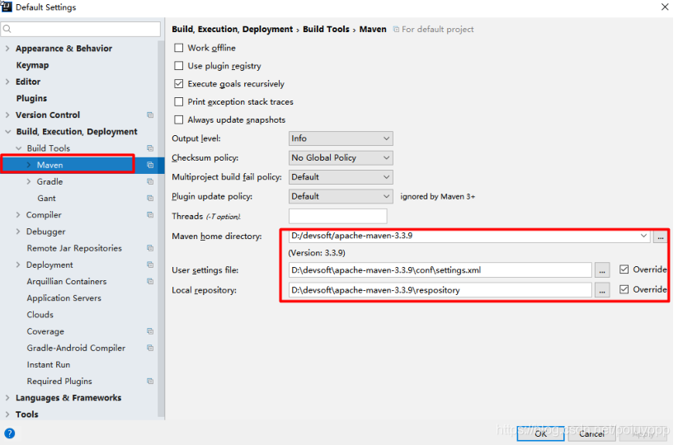
Task: Uncheck Execute goals recursively
Action: (x=179, y=84)
